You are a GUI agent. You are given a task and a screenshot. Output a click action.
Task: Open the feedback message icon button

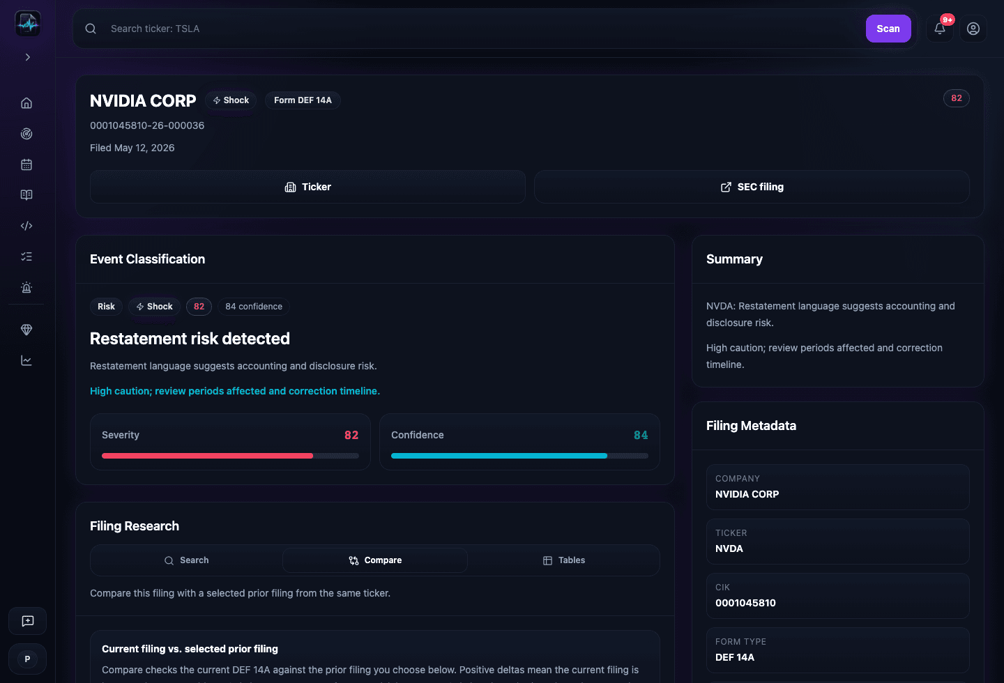[28, 621]
